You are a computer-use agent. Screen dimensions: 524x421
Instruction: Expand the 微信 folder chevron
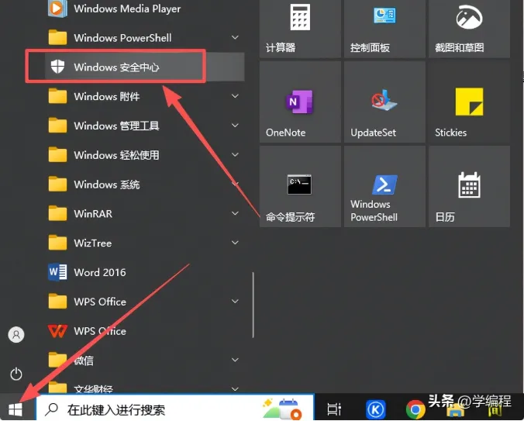(235, 360)
